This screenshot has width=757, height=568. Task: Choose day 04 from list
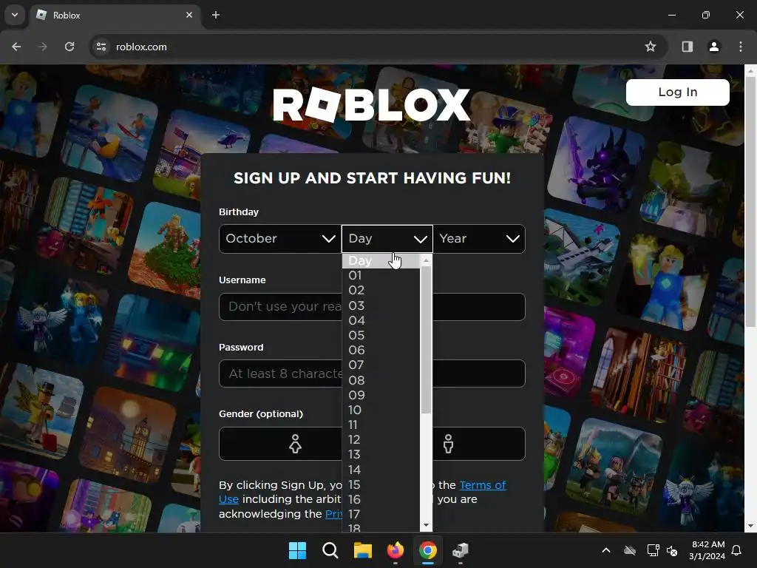click(381, 320)
